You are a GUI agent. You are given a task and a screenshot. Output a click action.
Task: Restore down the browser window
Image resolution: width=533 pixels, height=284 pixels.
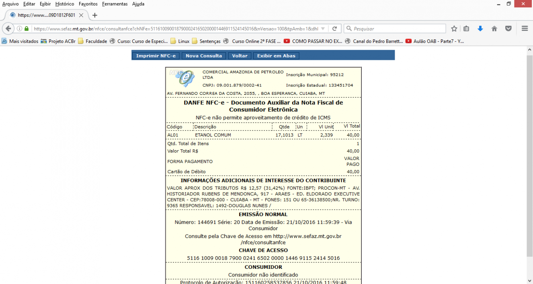tap(509, 4)
